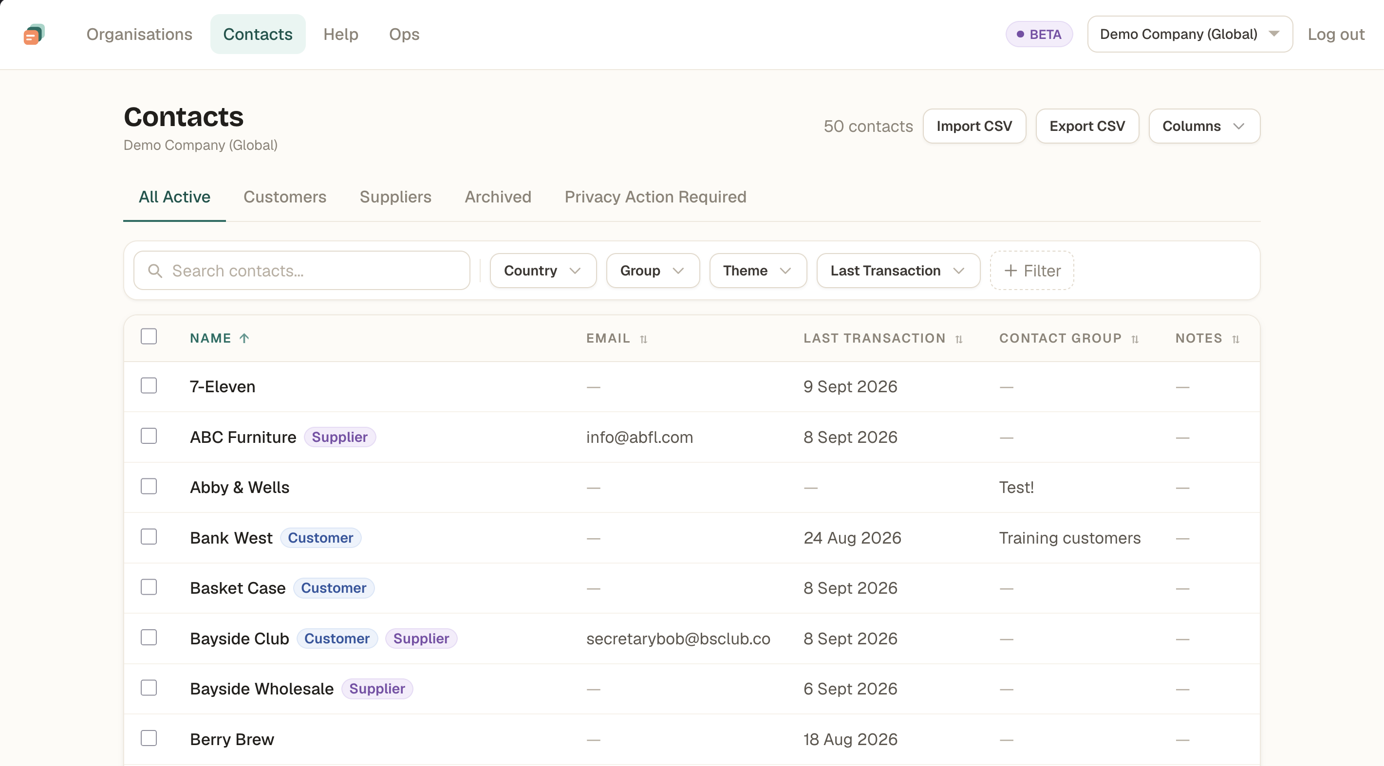Check the Bayside Club row checkbox
The width and height of the screenshot is (1384, 766).
149,638
